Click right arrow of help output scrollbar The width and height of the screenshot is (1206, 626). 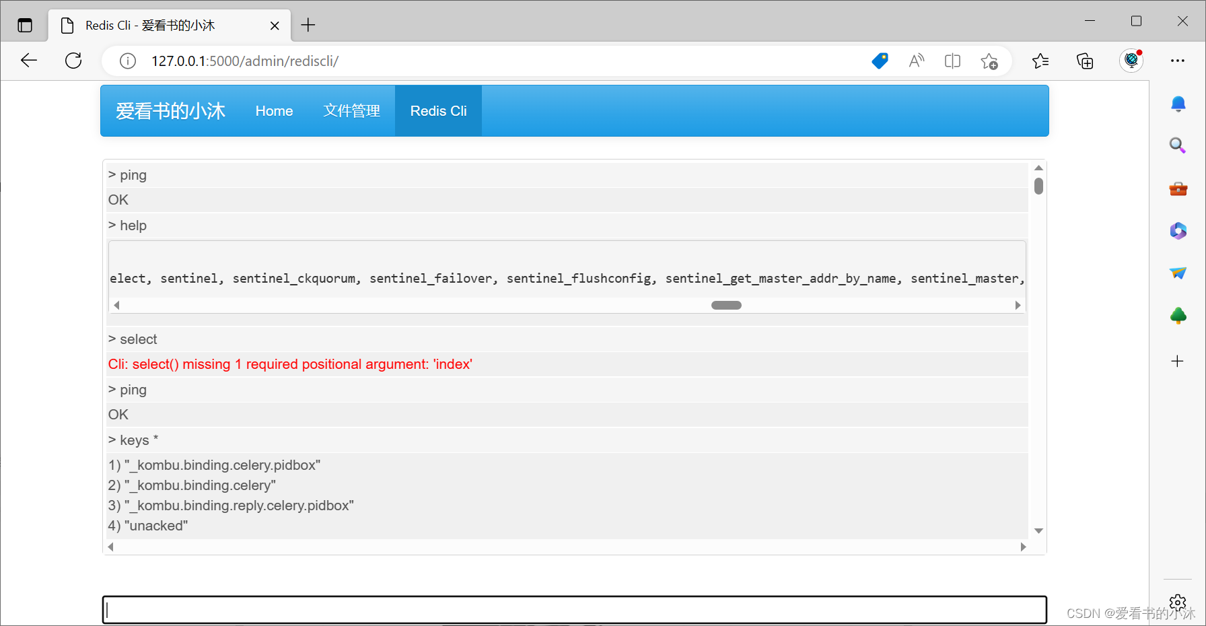(x=1018, y=305)
